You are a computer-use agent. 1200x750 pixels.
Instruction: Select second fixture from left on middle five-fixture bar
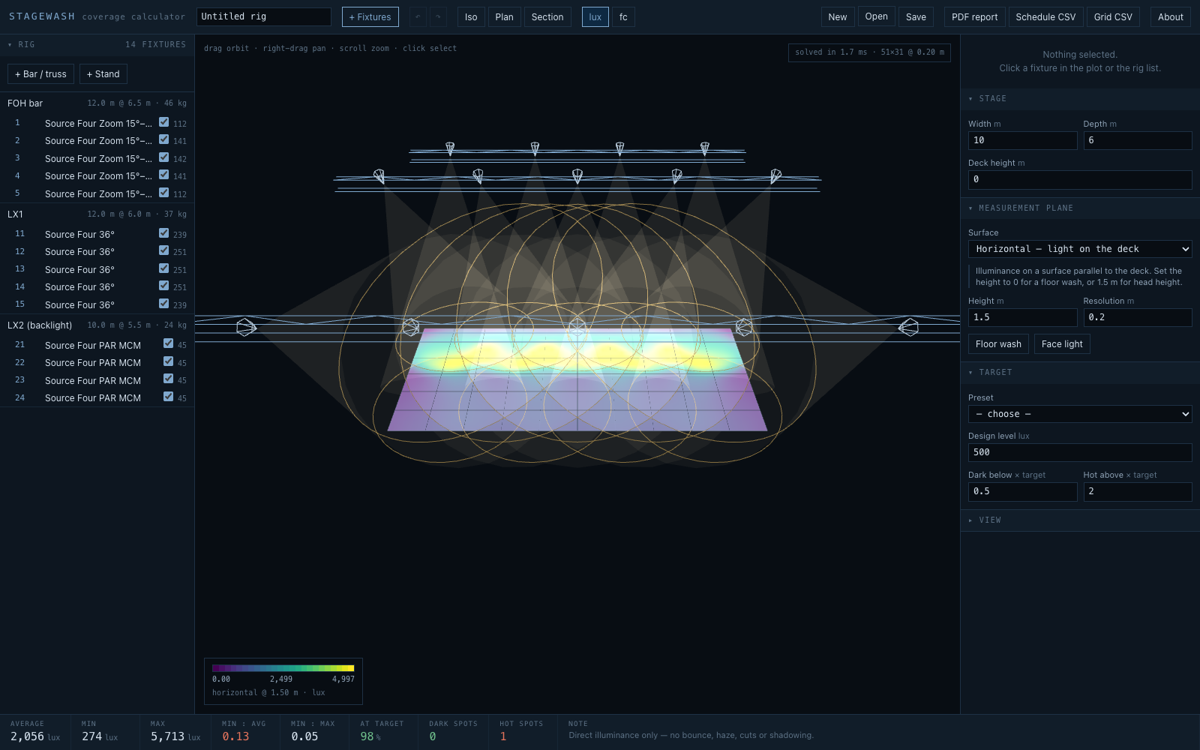[x=478, y=176]
